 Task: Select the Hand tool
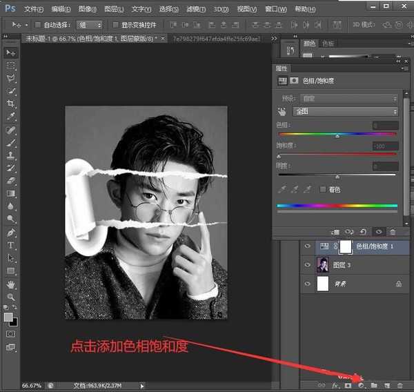point(11,284)
